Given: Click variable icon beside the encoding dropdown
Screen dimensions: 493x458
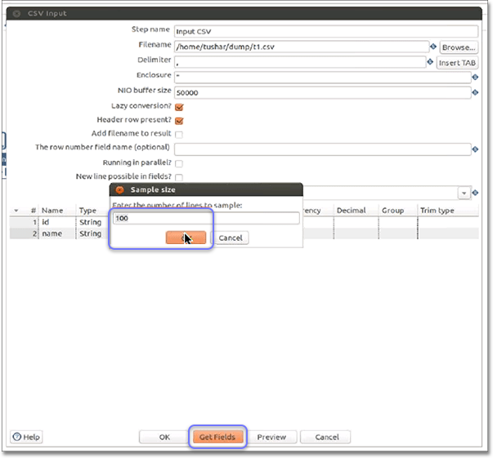Looking at the screenshot, I should click(x=475, y=193).
